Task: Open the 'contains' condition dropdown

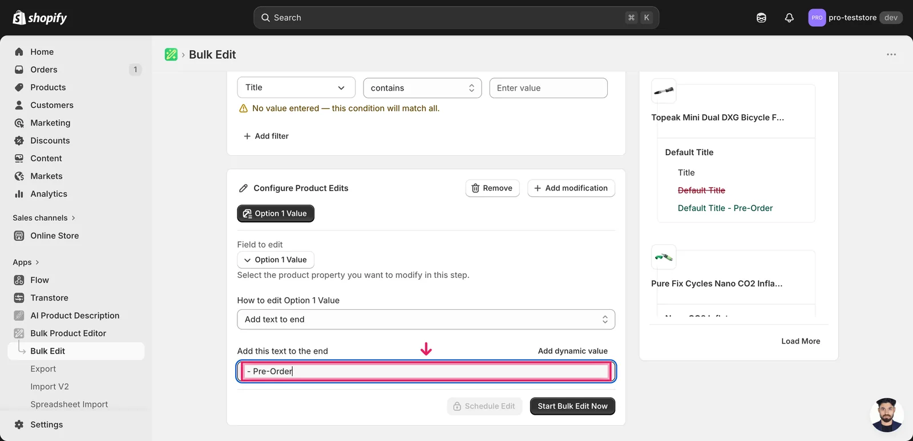Action: [422, 88]
